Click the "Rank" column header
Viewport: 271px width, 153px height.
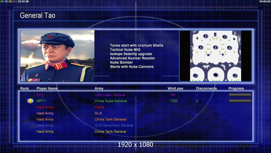tap(24, 88)
